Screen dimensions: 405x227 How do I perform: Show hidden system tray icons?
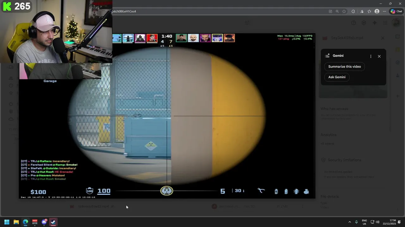point(350,222)
